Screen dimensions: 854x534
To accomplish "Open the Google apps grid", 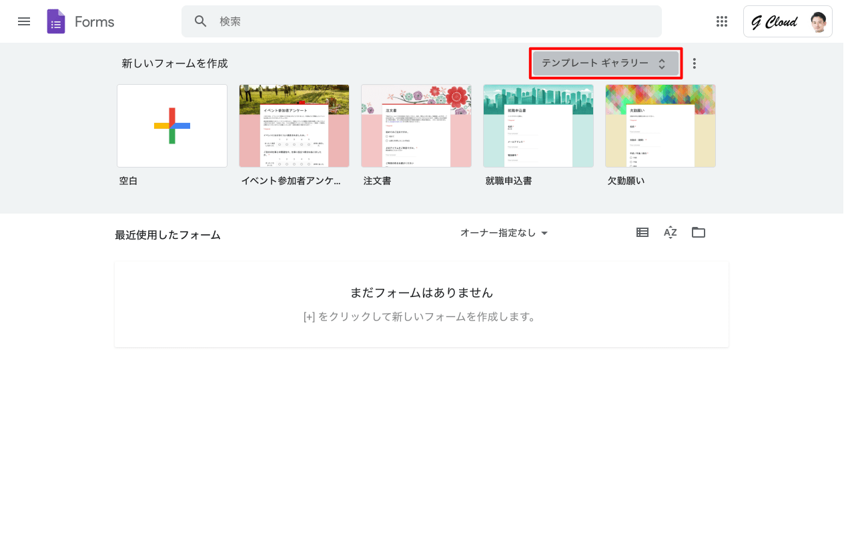I will [722, 21].
